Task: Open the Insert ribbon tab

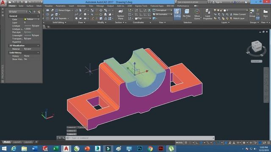Action: [x=71, y=6]
